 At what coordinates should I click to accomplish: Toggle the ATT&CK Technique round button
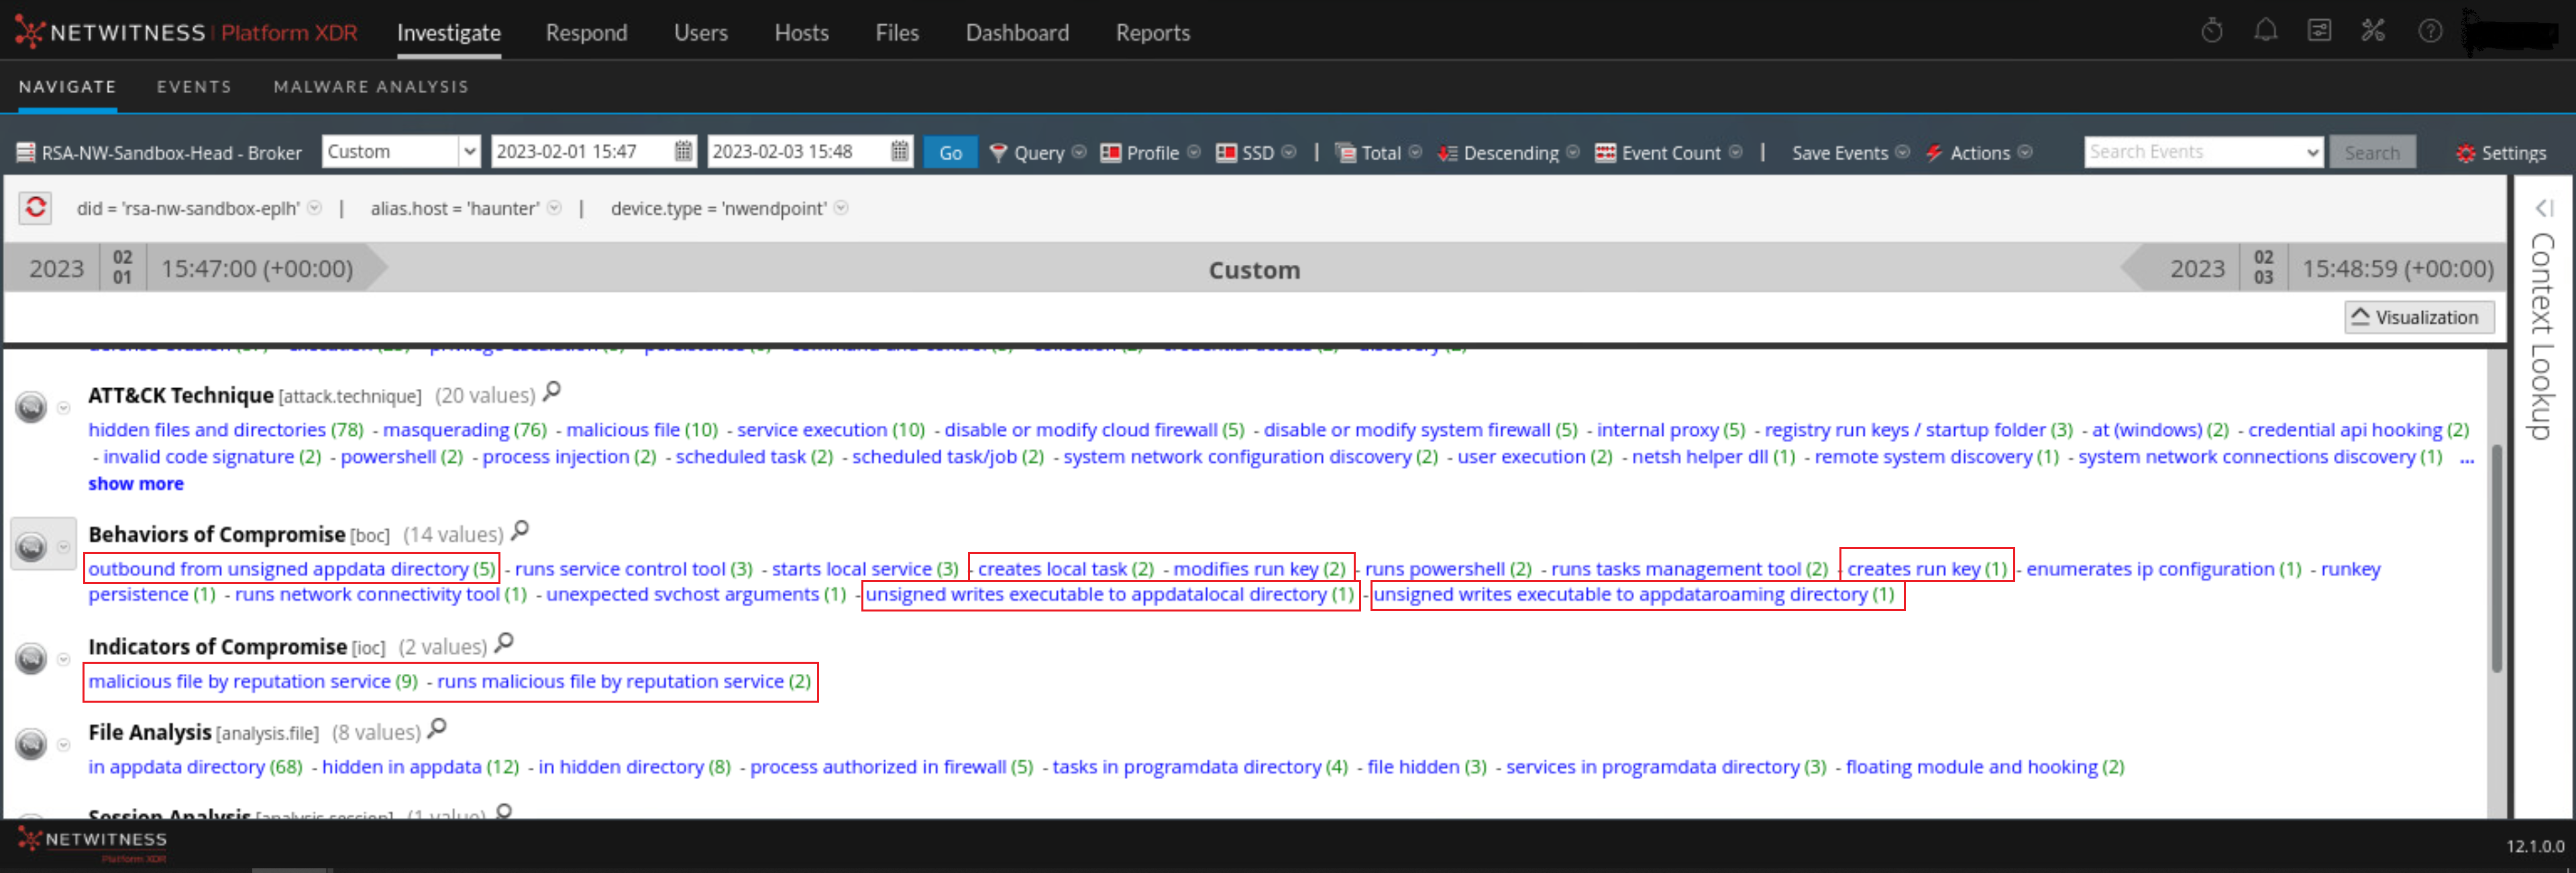32,407
